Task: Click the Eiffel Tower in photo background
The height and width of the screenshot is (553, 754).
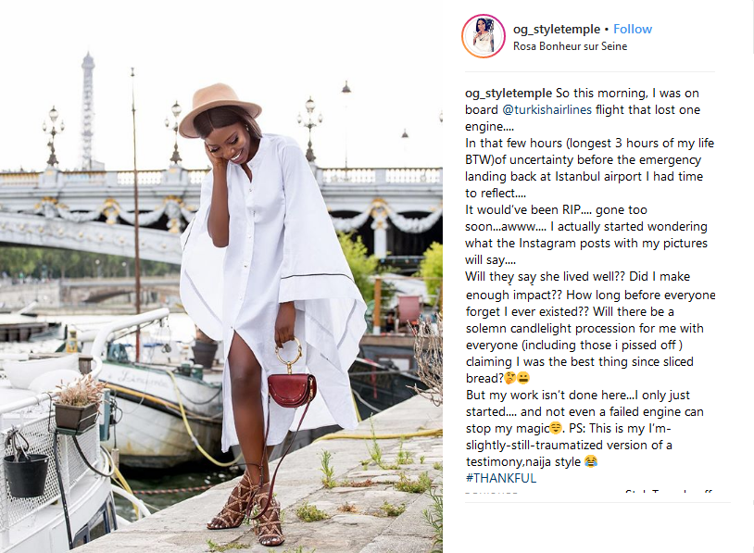Action: pyautogui.click(x=87, y=110)
